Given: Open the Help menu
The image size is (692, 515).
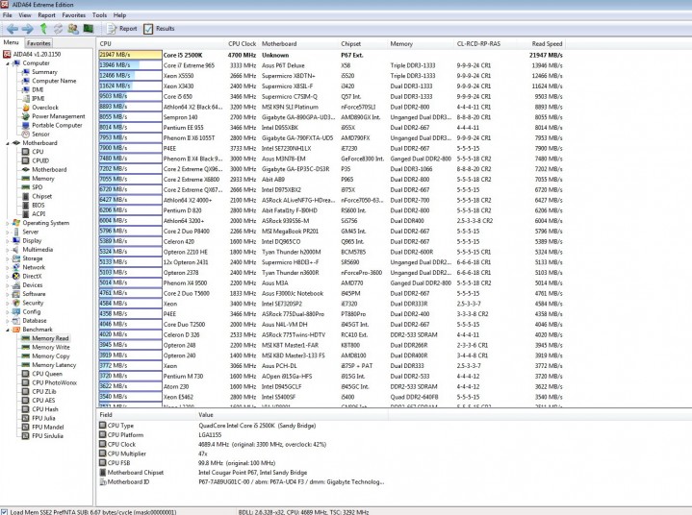Looking at the screenshot, I should tap(119, 15).
